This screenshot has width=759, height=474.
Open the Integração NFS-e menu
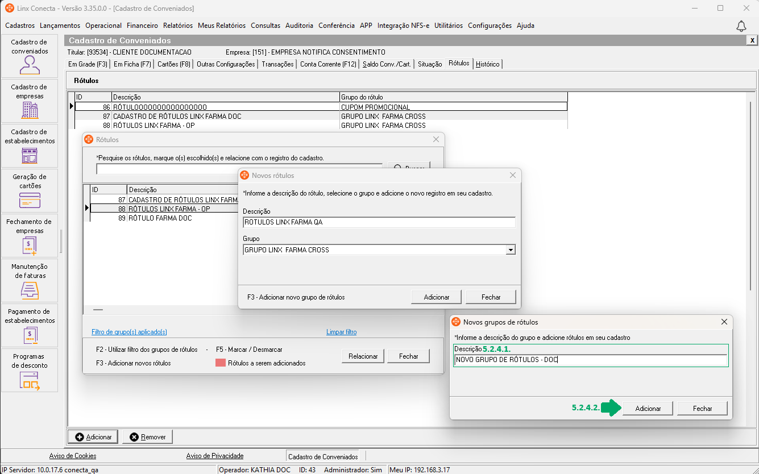tap(404, 26)
